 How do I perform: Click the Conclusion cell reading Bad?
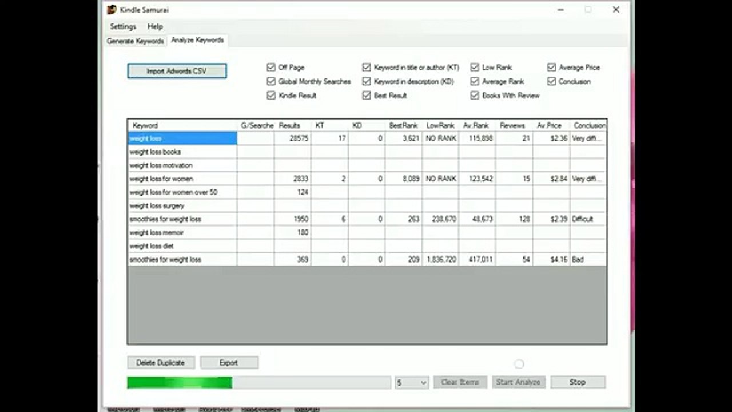pyautogui.click(x=588, y=259)
